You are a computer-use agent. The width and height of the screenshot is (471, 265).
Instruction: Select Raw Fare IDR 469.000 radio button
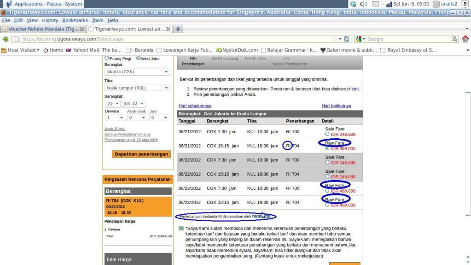327,191
